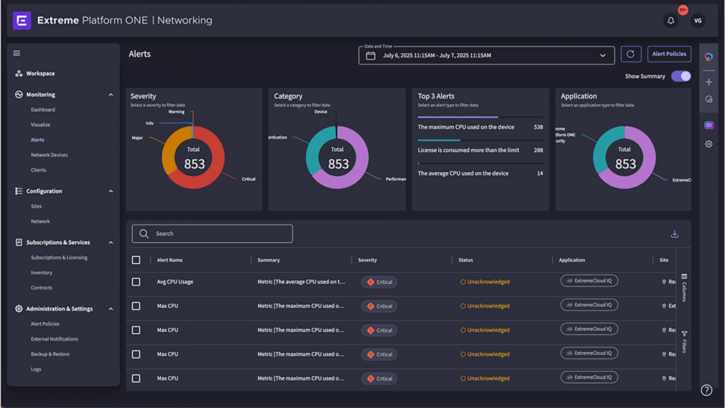Open Subscriptions & Licensing menu item
This screenshot has width=725, height=408.
[x=59, y=257]
